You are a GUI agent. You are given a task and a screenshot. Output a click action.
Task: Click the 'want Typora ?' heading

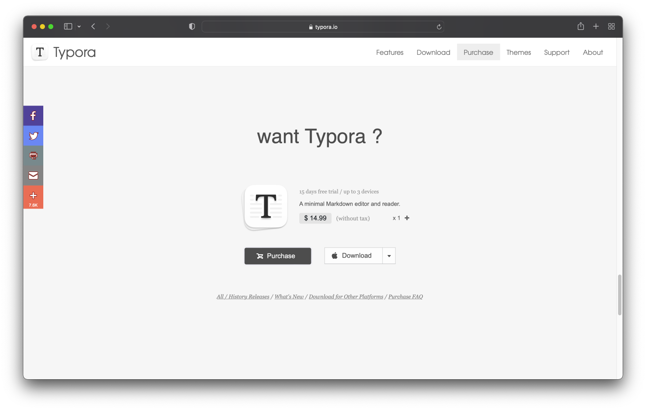click(x=319, y=136)
